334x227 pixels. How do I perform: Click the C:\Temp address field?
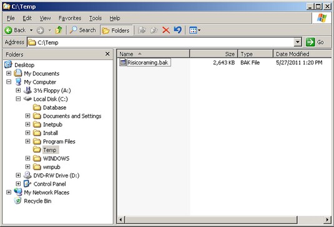(x=160, y=43)
